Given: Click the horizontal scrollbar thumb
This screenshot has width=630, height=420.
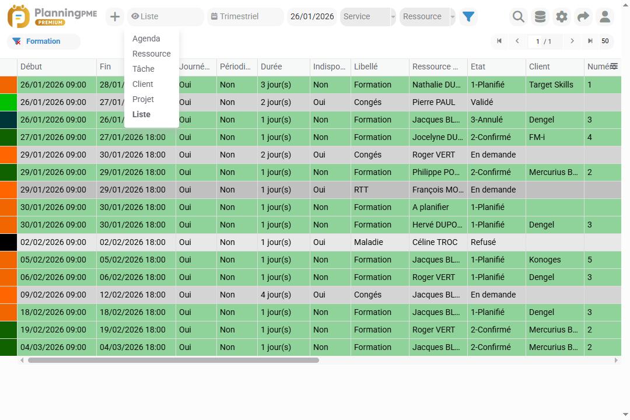Looking at the screenshot, I should 173,360.
